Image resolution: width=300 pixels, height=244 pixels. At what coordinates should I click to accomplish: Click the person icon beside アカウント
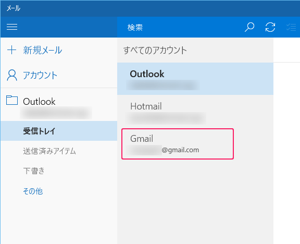pos(12,75)
